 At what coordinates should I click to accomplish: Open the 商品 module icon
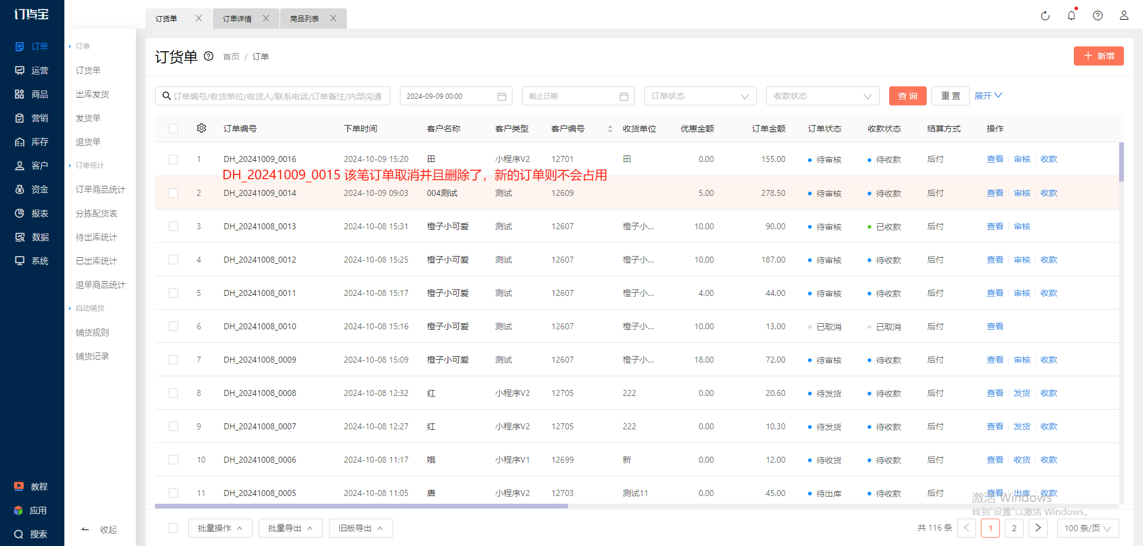pos(20,94)
